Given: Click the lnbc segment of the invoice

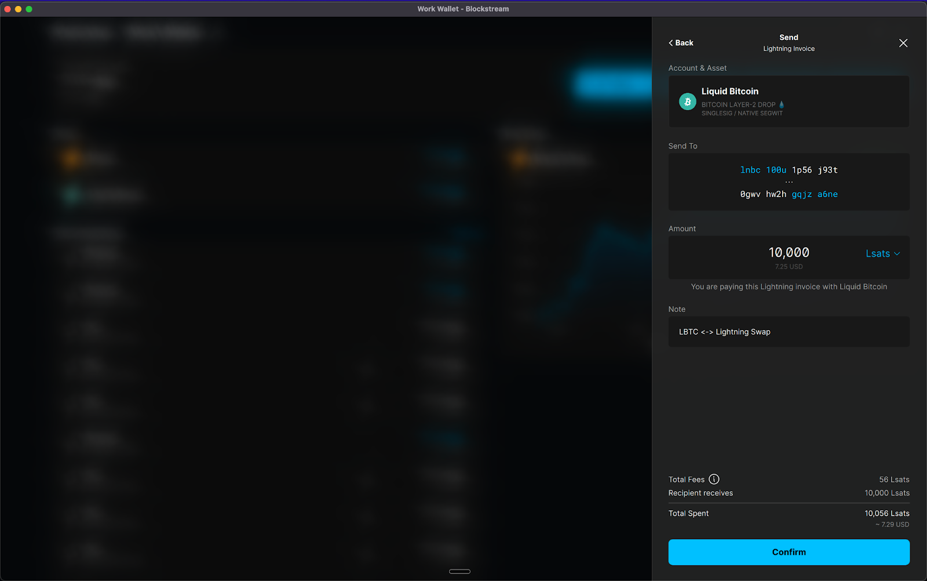Looking at the screenshot, I should tap(750, 170).
